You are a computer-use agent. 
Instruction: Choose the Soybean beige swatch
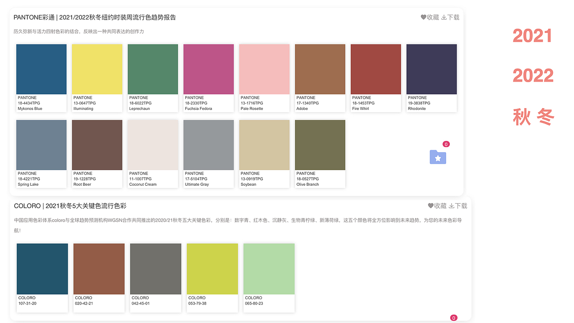pos(264,145)
